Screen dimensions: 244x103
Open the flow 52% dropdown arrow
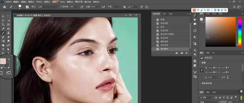[x=99, y=7]
